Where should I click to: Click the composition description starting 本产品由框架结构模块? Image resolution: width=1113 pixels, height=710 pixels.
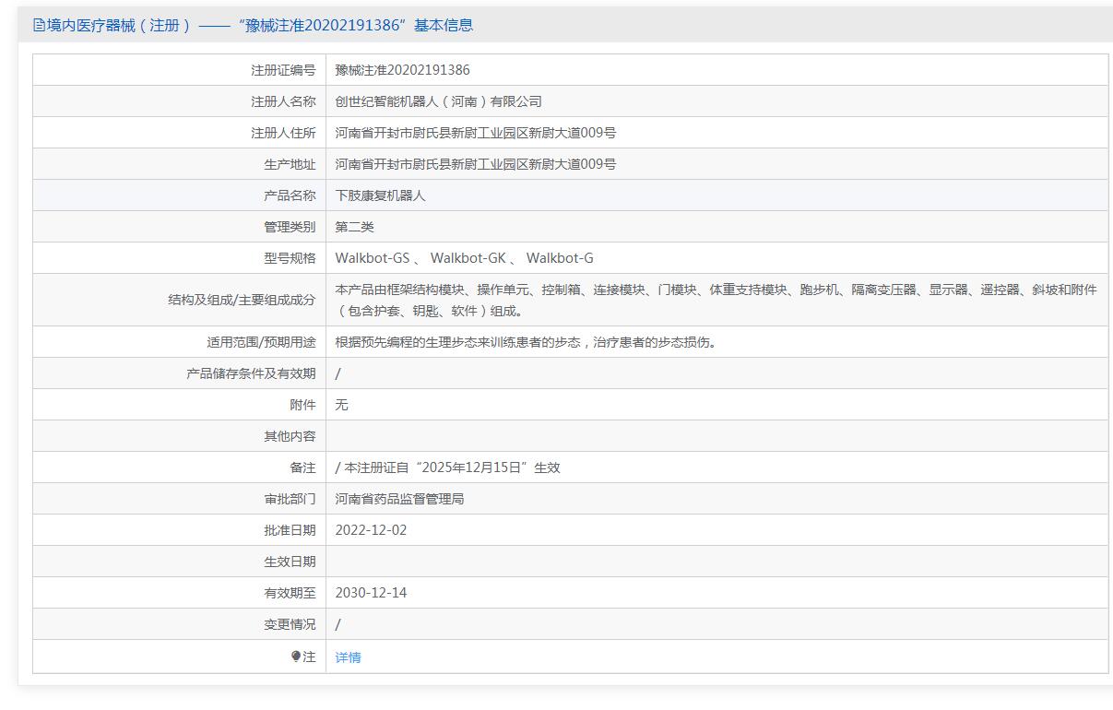coord(716,300)
